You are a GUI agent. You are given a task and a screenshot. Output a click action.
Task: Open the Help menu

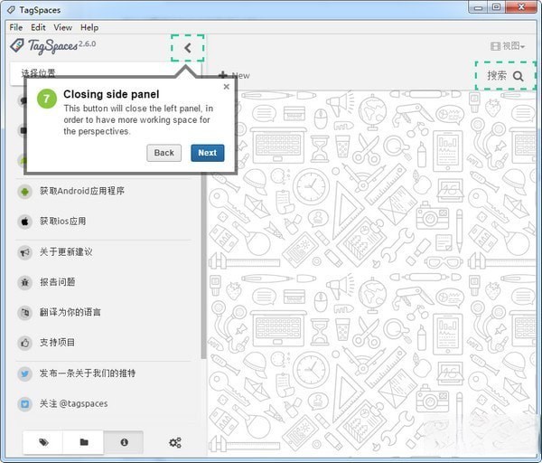pyautogui.click(x=89, y=27)
